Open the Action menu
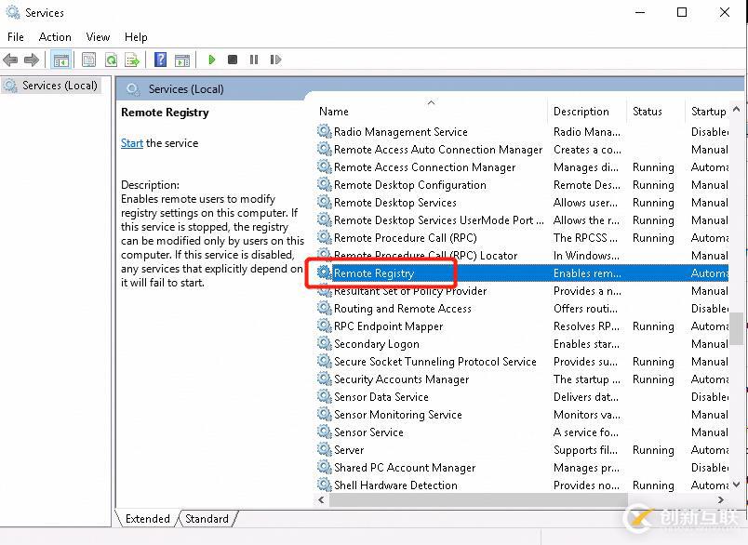The image size is (748, 545). pyautogui.click(x=55, y=36)
